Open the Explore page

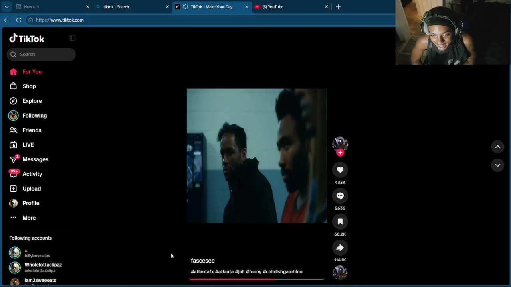(32, 101)
